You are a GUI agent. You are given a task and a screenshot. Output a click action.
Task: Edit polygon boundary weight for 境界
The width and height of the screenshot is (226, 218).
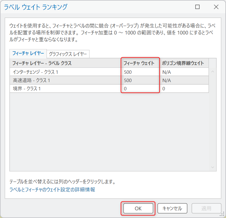[x=184, y=89]
